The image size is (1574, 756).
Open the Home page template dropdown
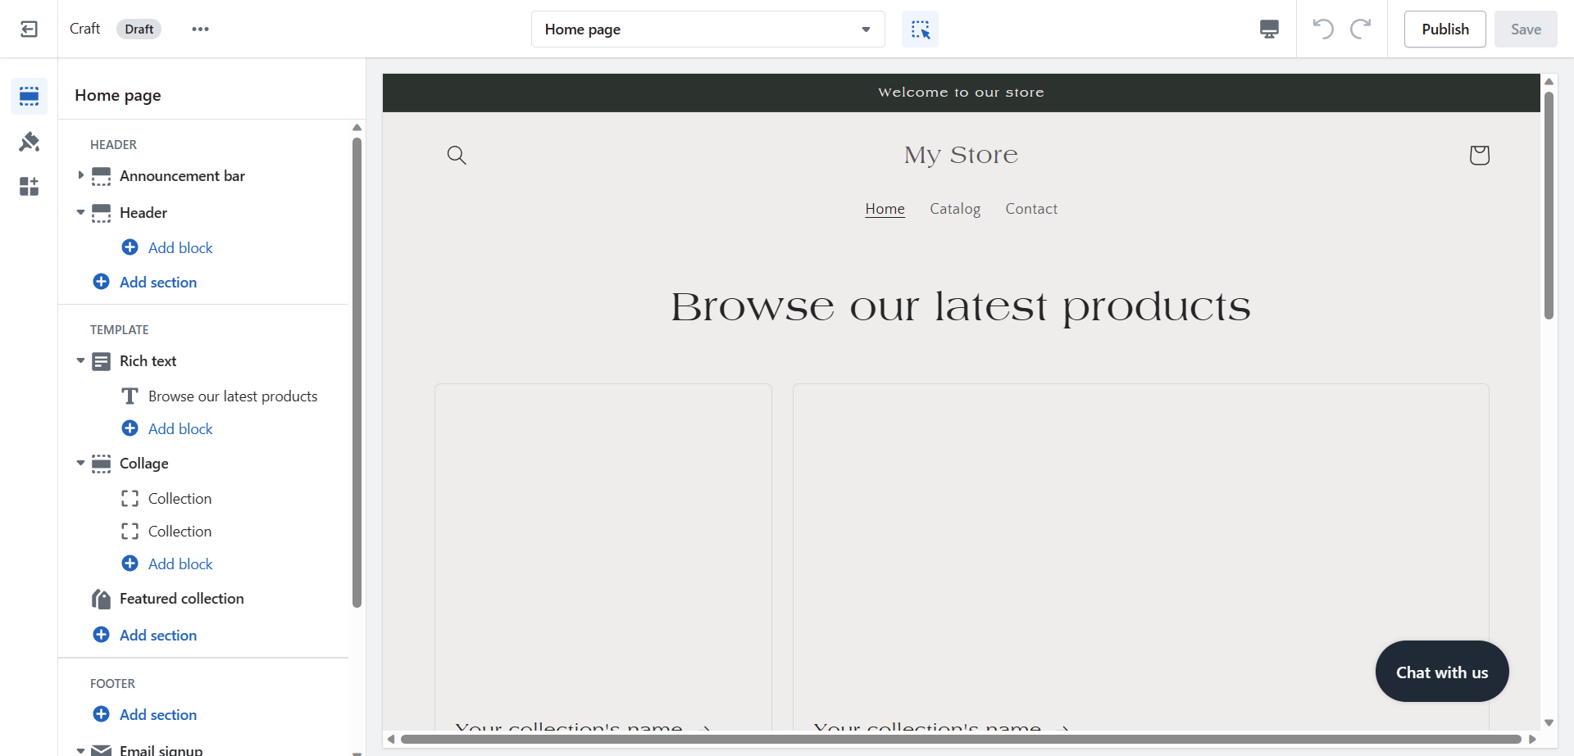click(708, 29)
